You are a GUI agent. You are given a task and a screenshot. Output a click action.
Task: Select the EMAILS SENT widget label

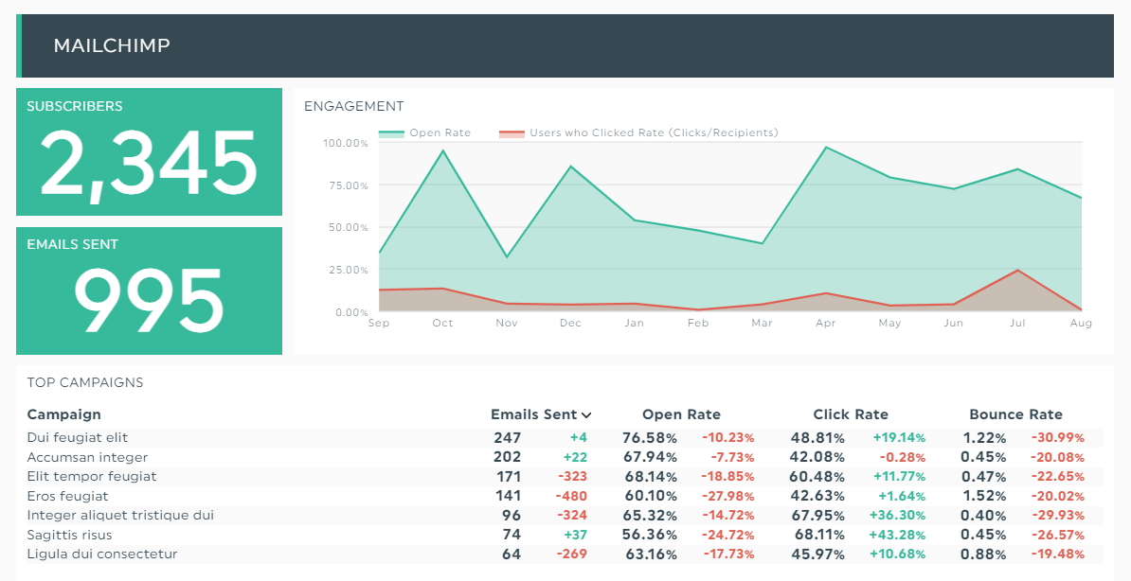click(x=72, y=244)
